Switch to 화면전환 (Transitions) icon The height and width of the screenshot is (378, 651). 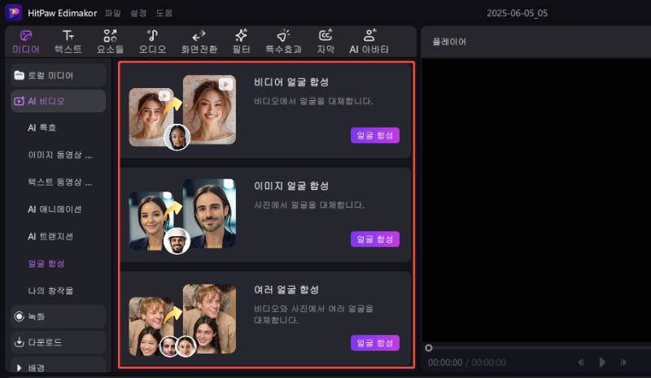pyautogui.click(x=199, y=42)
